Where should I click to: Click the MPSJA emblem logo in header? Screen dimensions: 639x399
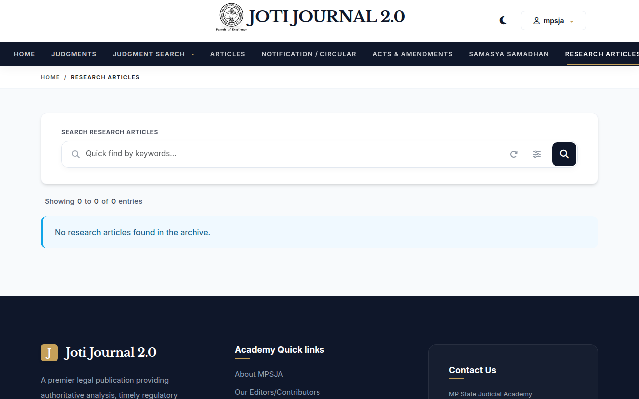pos(231,17)
